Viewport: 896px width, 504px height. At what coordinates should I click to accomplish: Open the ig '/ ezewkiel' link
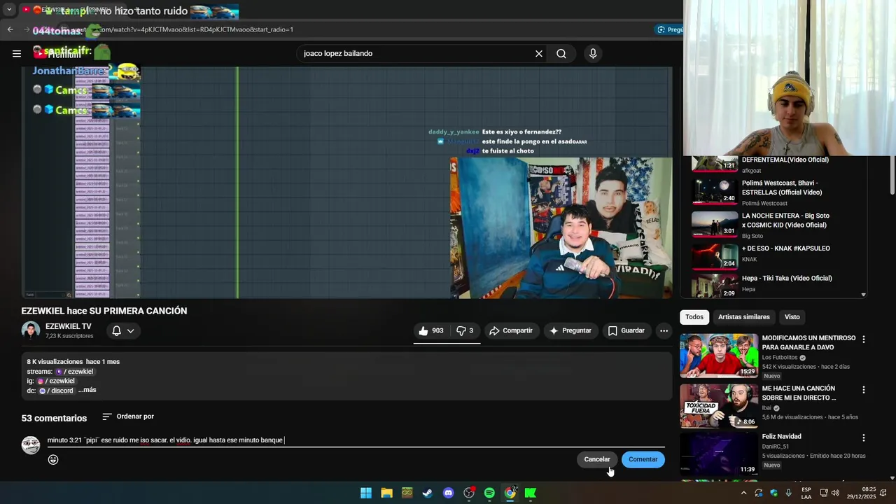coord(56,381)
